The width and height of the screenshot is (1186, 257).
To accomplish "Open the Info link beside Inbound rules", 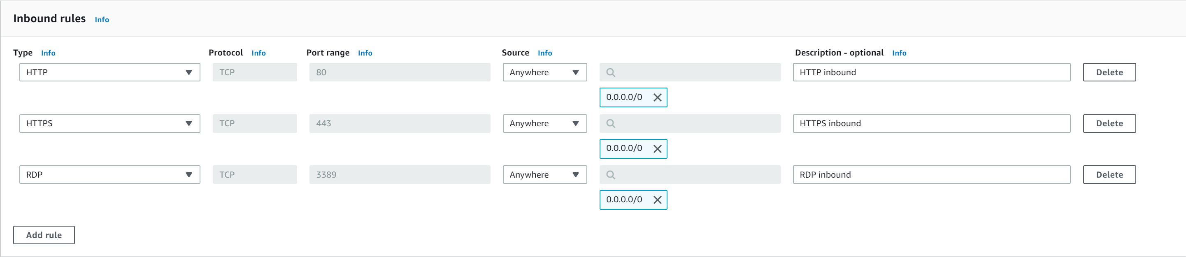I will (102, 20).
